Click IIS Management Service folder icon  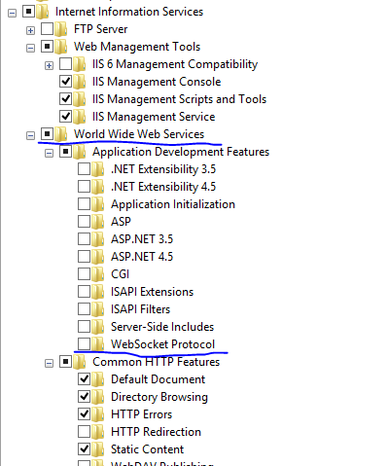pos(80,117)
